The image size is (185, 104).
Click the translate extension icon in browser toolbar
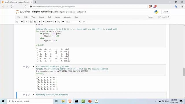[176, 7]
